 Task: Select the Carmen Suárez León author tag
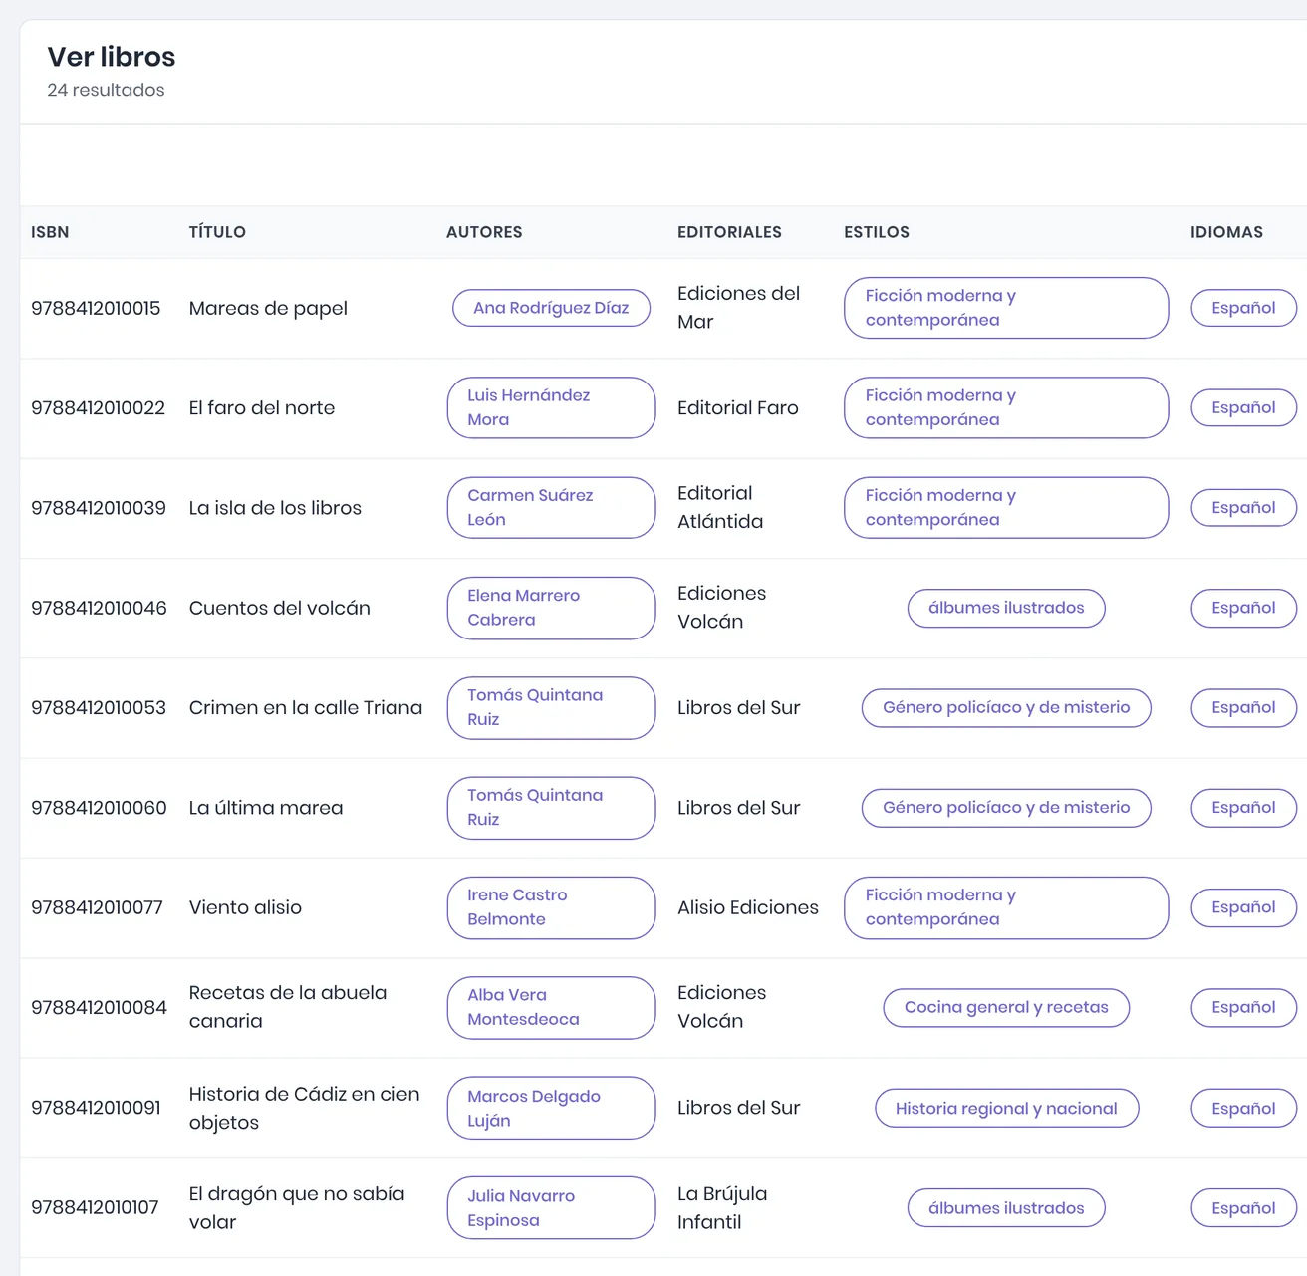pyautogui.click(x=551, y=508)
